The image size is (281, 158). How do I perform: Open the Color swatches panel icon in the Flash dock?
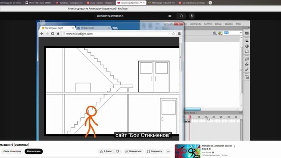tap(247, 64)
